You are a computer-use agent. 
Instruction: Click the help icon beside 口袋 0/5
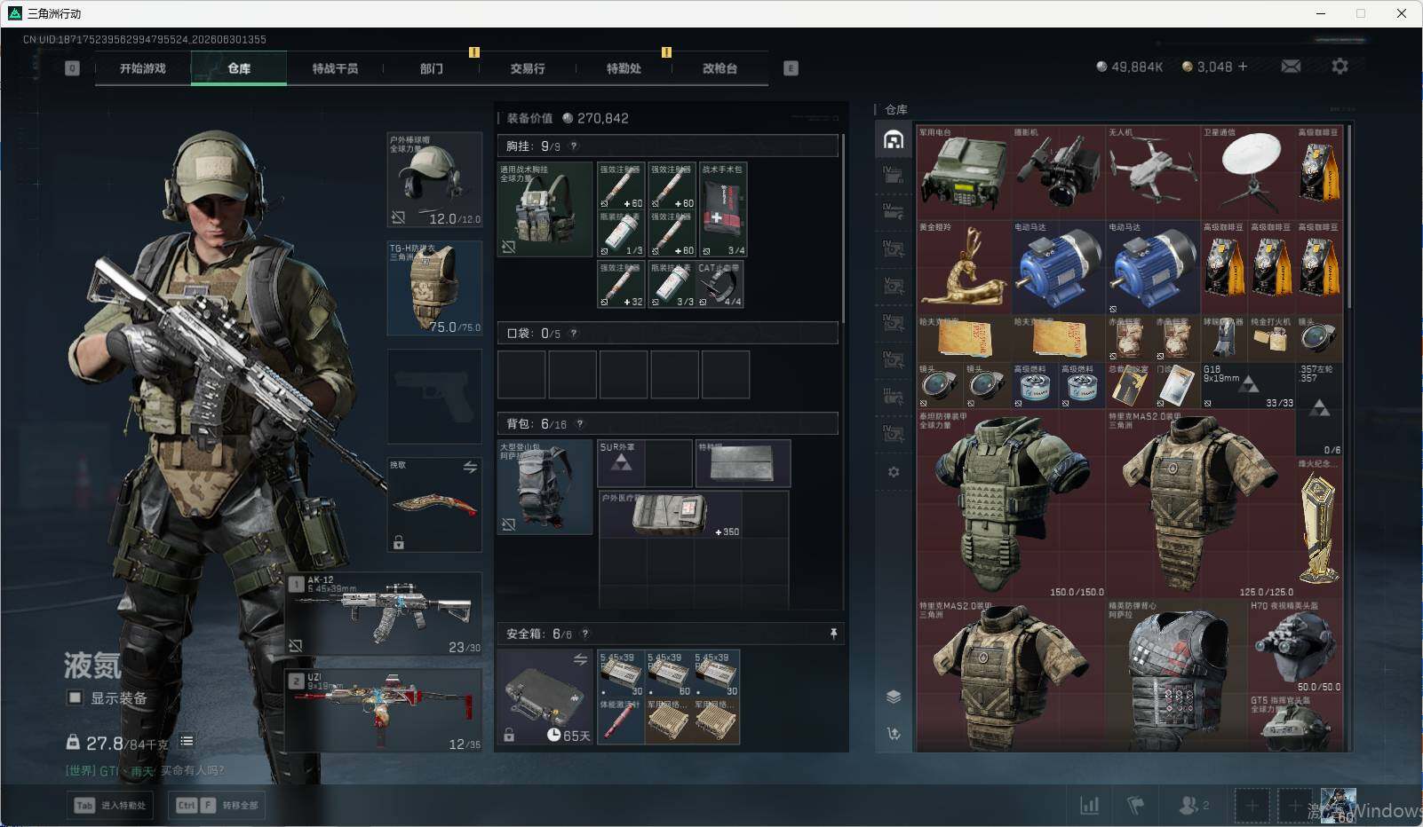point(573,333)
